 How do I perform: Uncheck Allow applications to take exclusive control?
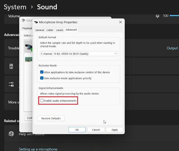tap(42, 72)
